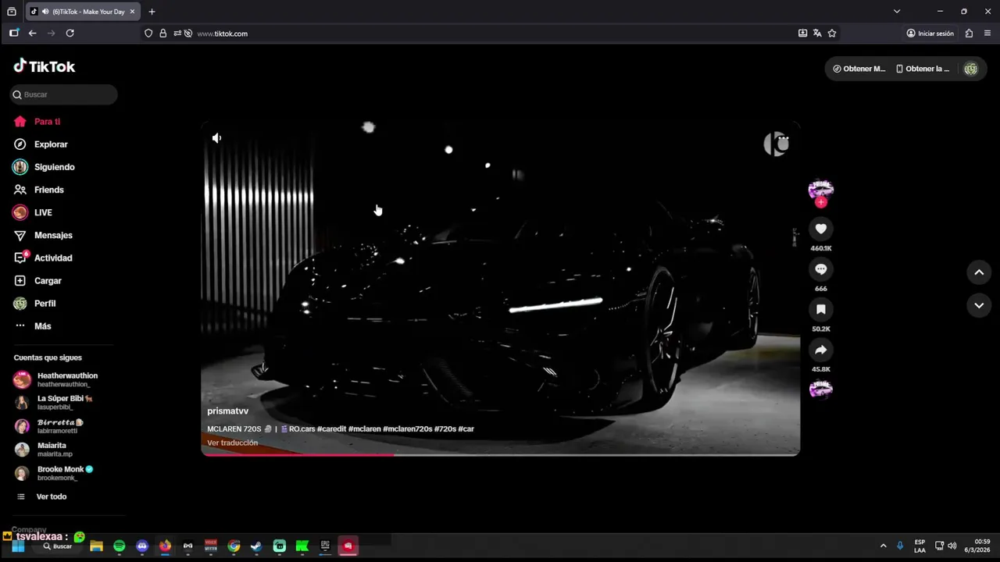Screen dimensions: 1000x562
Task: Go to previous video with up chevron
Action: 979,272
